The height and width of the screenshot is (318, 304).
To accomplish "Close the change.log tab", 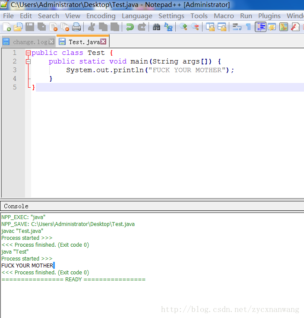I will click(51, 41).
